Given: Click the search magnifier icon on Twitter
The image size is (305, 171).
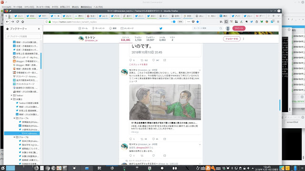Looking at the screenshot, I should pyautogui.click(x=221, y=28).
